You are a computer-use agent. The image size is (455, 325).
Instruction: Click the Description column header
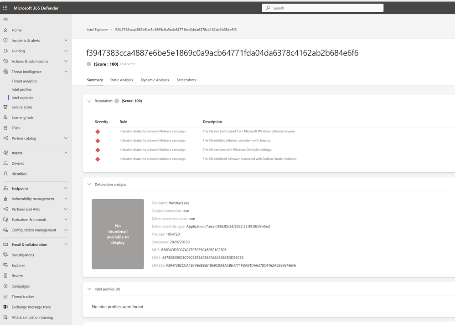click(212, 122)
